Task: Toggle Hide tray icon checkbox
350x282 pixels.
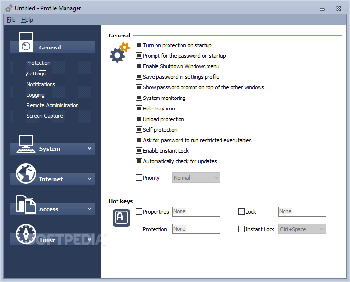Action: 139,109
